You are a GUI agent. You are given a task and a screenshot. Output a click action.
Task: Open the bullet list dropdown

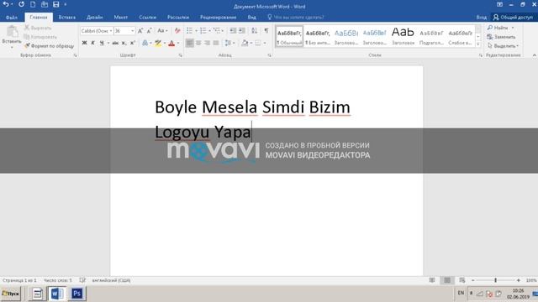pos(196,31)
